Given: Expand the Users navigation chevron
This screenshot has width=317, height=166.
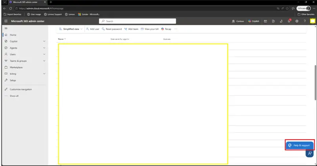Looking at the screenshot, I should point(44,54).
